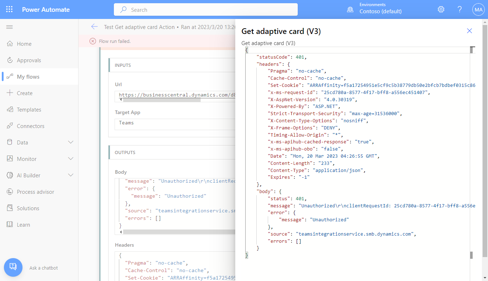This screenshot has height=281, width=488.
Task: Open the Connectors page
Action: pyautogui.click(x=31, y=126)
